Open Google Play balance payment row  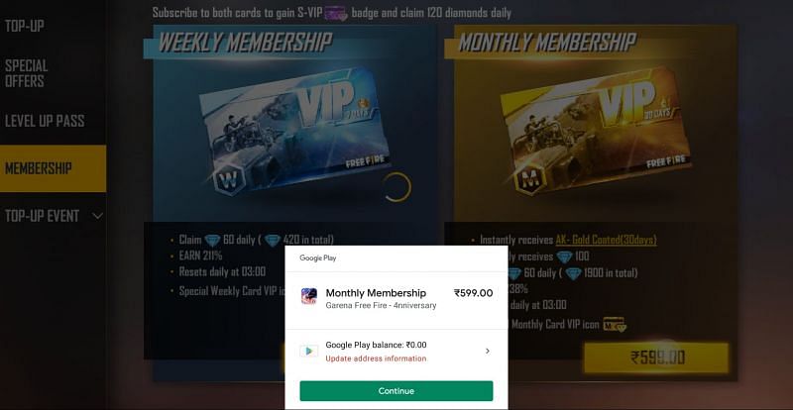[x=396, y=352]
